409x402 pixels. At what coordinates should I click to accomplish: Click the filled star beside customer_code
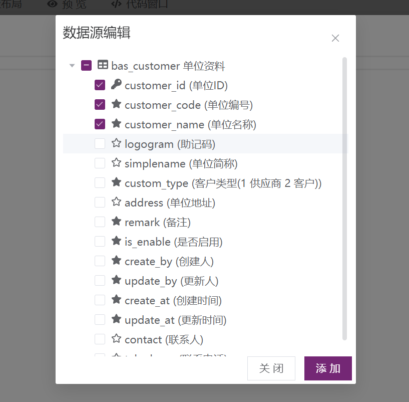116,104
